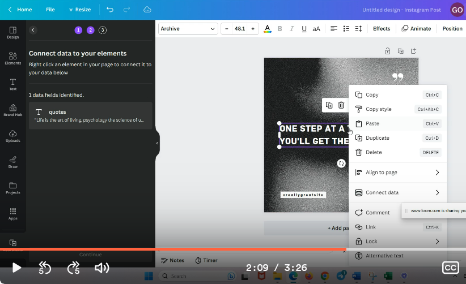Viewport: 466px width, 284px height.
Task: Choose Delete from context menu
Action: point(398,152)
